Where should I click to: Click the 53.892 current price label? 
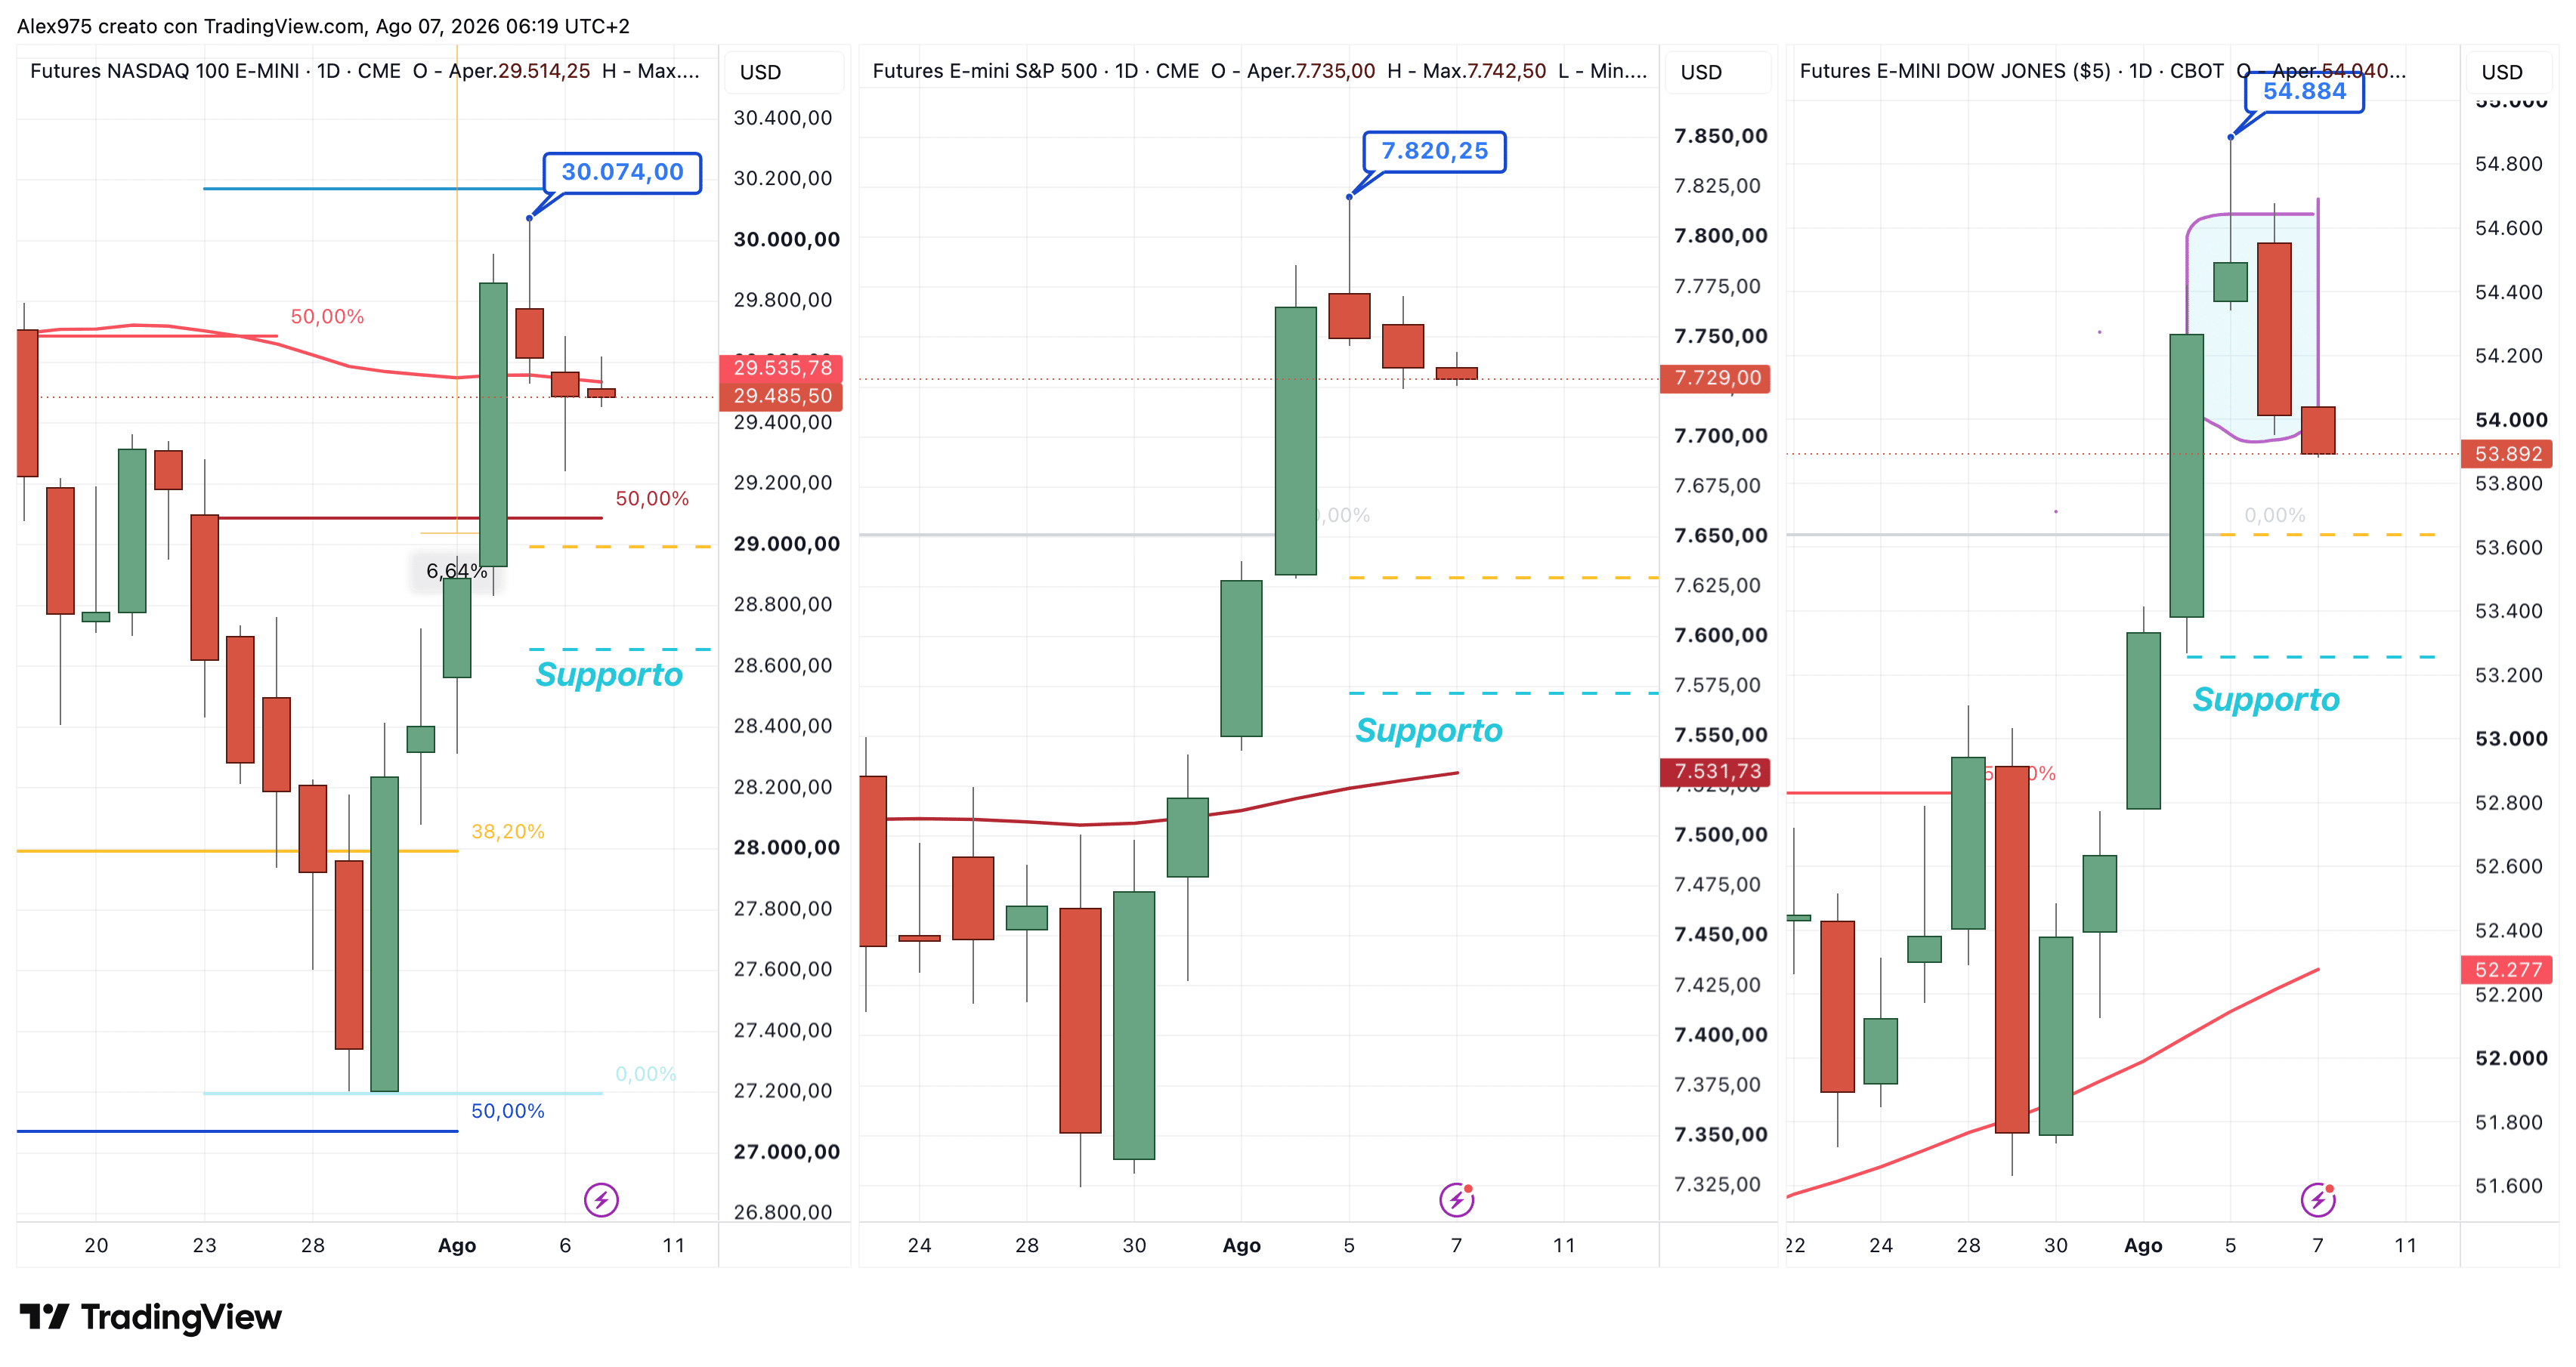coord(2507,454)
